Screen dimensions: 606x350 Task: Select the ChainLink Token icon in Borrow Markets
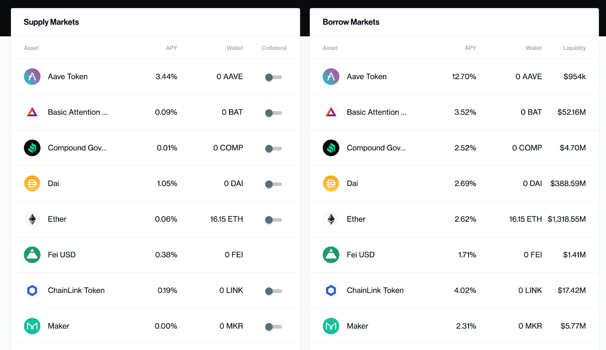(331, 290)
